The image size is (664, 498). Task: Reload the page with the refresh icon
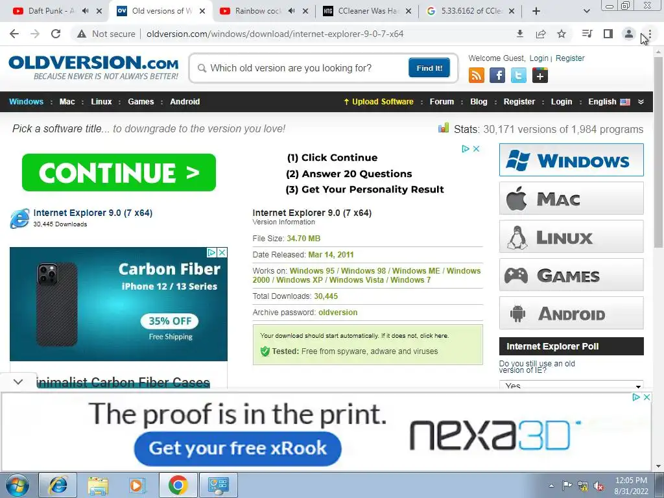(x=56, y=34)
